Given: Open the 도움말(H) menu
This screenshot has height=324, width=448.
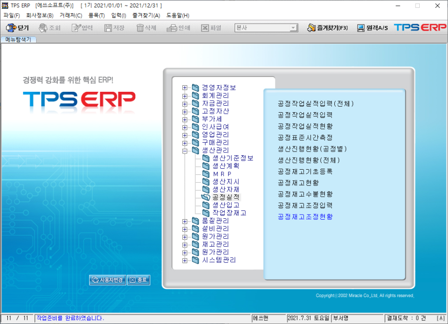Looking at the screenshot, I should (x=178, y=15).
